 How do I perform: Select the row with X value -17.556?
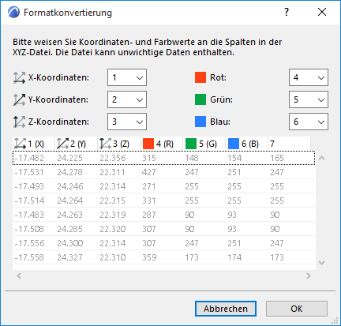(x=163, y=243)
